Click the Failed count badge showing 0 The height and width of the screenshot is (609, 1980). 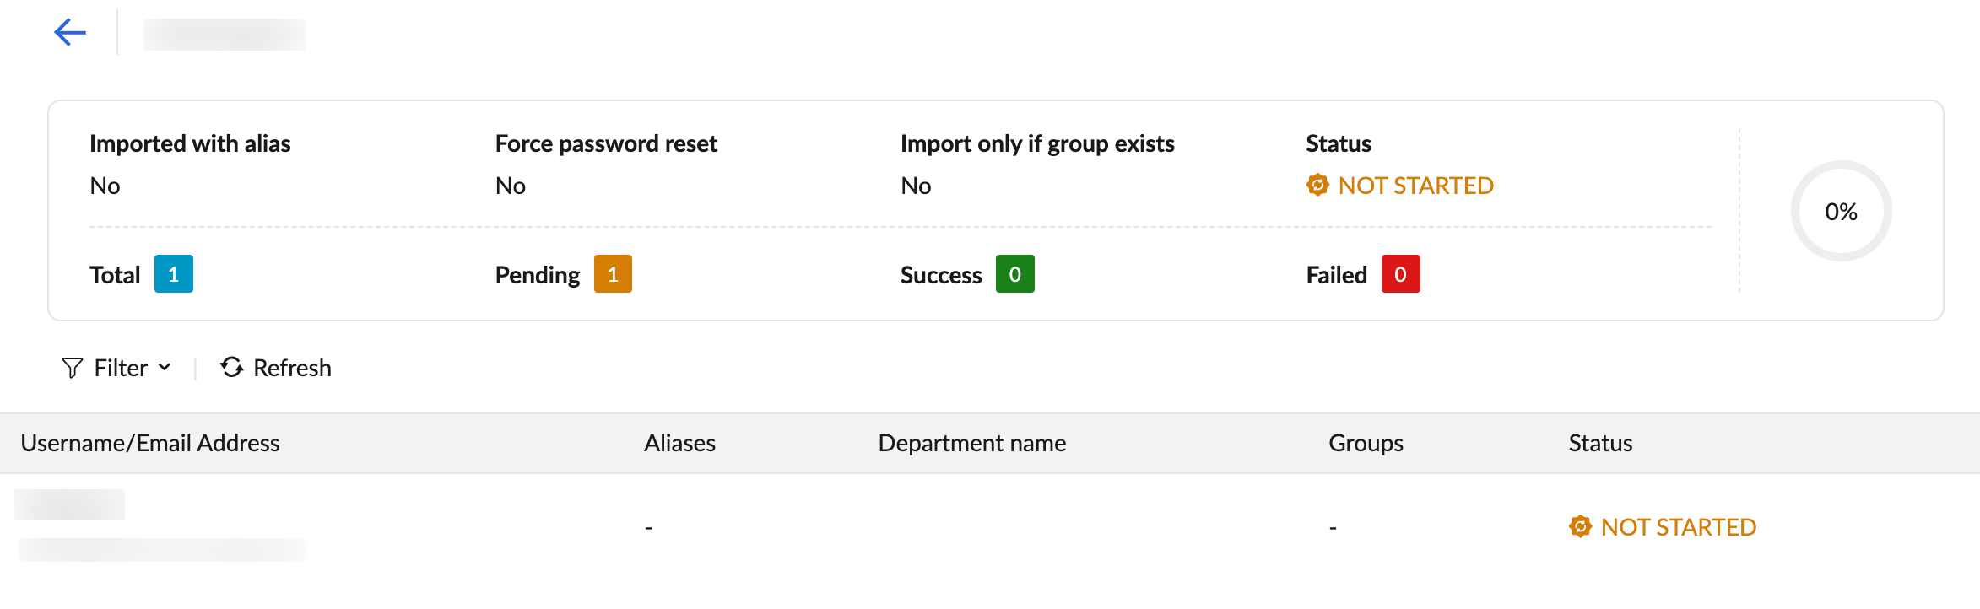click(1401, 274)
